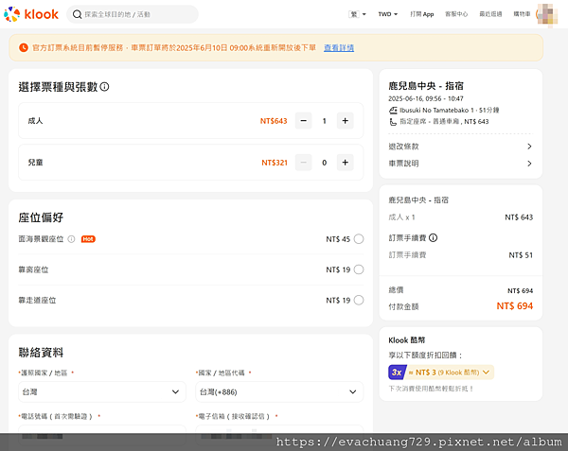Viewport: 568px width, 451px height.
Task: Open the user profile avatar
Action: (547, 15)
